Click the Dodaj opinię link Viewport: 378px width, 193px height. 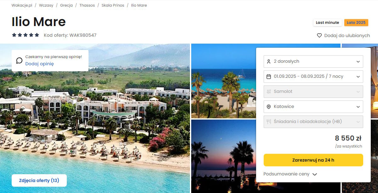point(40,64)
